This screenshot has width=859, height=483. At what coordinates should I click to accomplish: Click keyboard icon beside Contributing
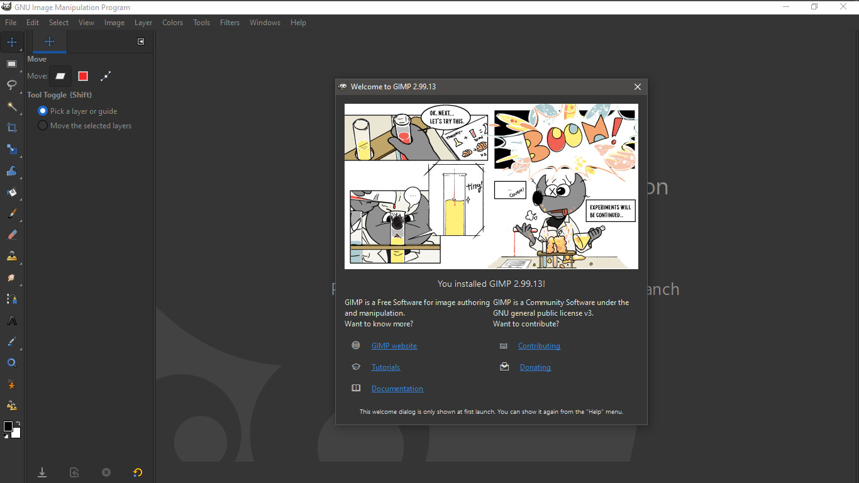(504, 345)
